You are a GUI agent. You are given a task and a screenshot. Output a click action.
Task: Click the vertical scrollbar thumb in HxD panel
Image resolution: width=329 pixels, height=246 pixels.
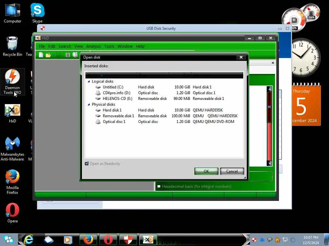point(270,107)
